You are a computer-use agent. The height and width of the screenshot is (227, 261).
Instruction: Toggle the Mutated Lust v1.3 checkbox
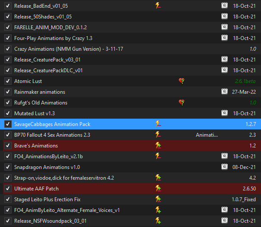pos(8,113)
